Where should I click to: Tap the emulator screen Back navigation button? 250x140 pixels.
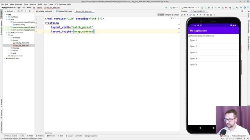point(200,128)
